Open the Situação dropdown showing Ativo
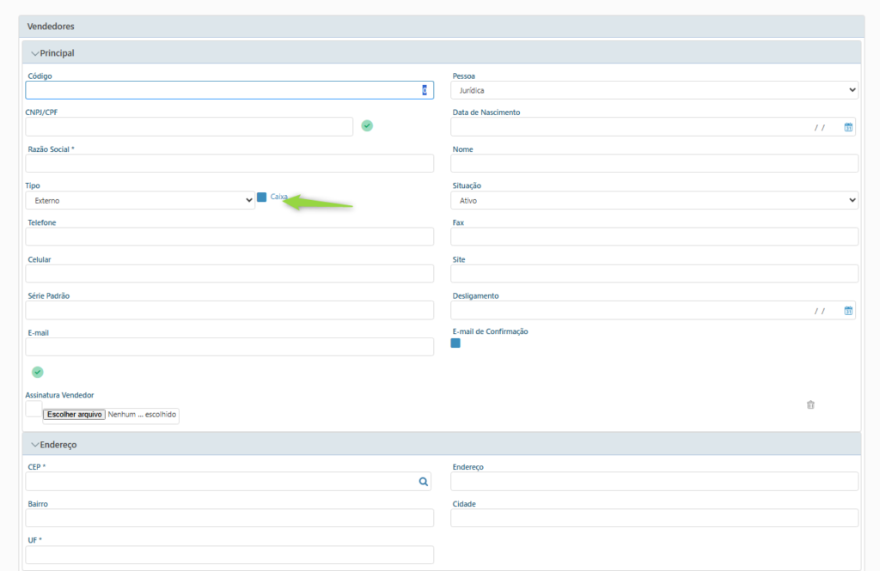The width and height of the screenshot is (880, 571). click(x=654, y=200)
